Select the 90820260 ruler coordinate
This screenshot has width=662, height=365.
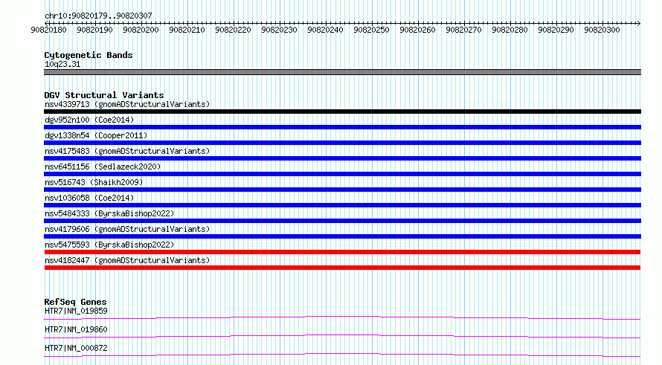(x=417, y=30)
